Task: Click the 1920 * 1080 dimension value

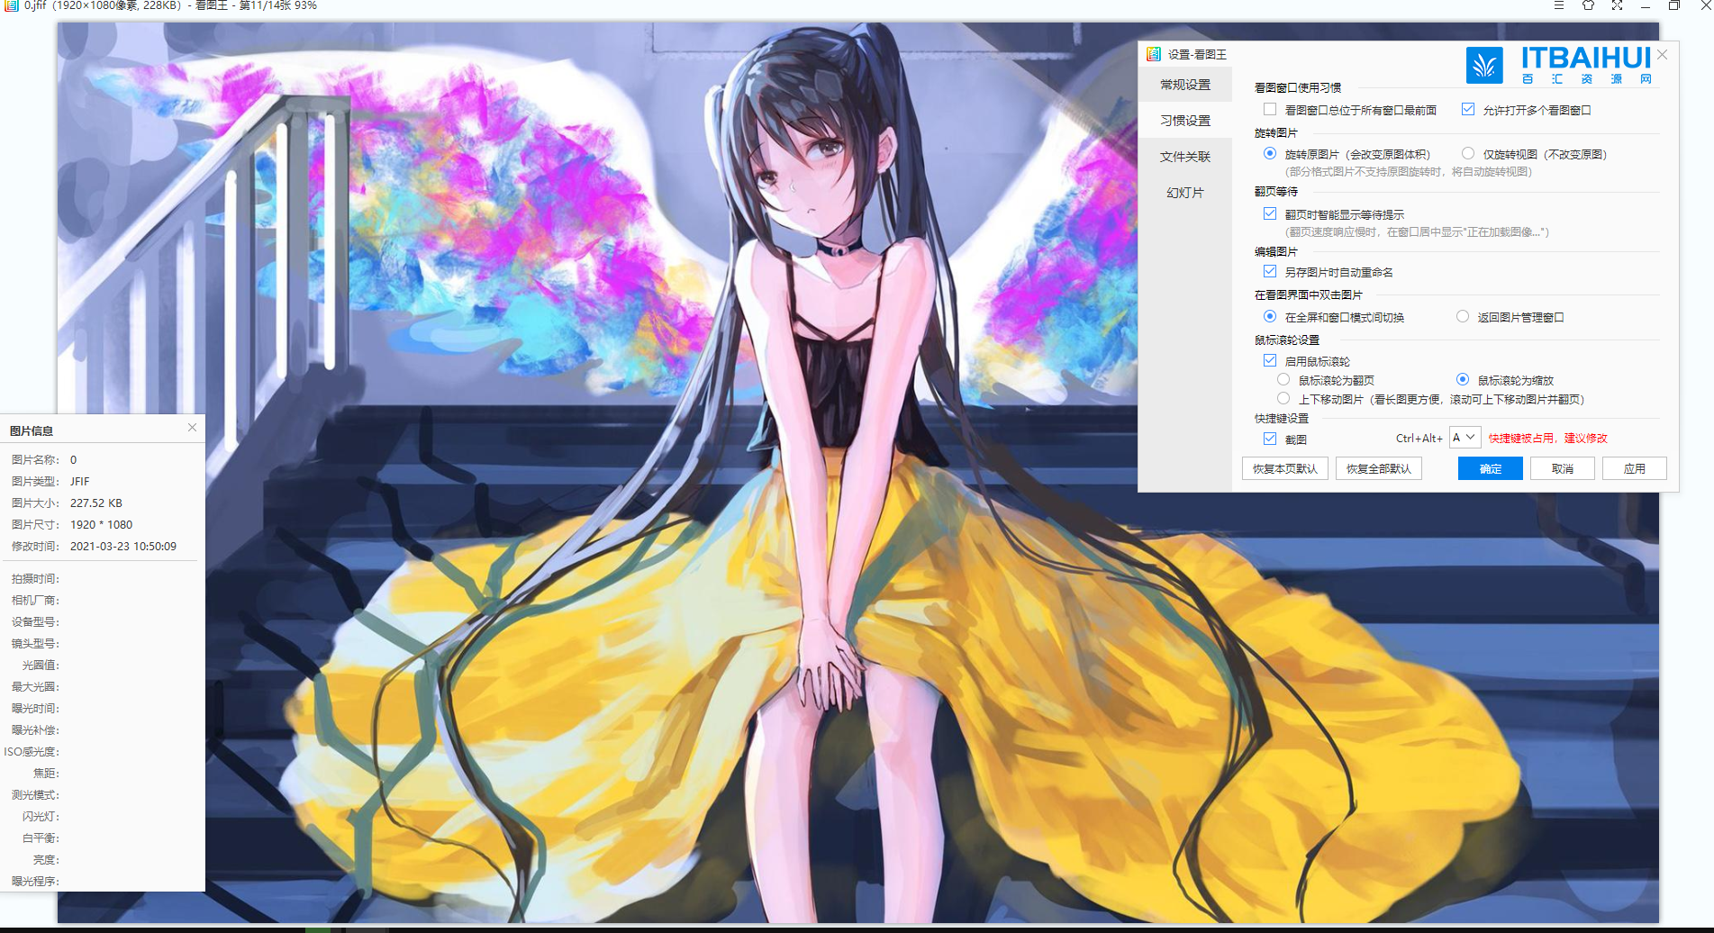Action: click(101, 524)
